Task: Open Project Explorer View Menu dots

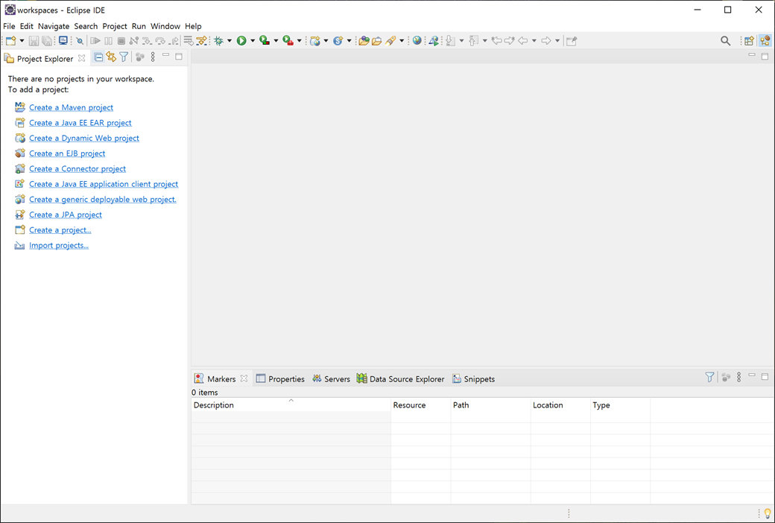Action: [153, 57]
